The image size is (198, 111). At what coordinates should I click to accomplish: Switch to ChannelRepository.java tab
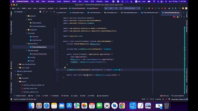pos(151,13)
